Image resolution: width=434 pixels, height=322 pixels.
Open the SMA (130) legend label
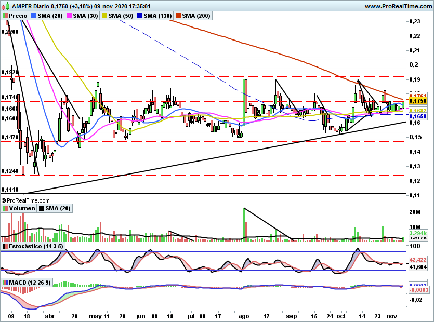[158, 16]
